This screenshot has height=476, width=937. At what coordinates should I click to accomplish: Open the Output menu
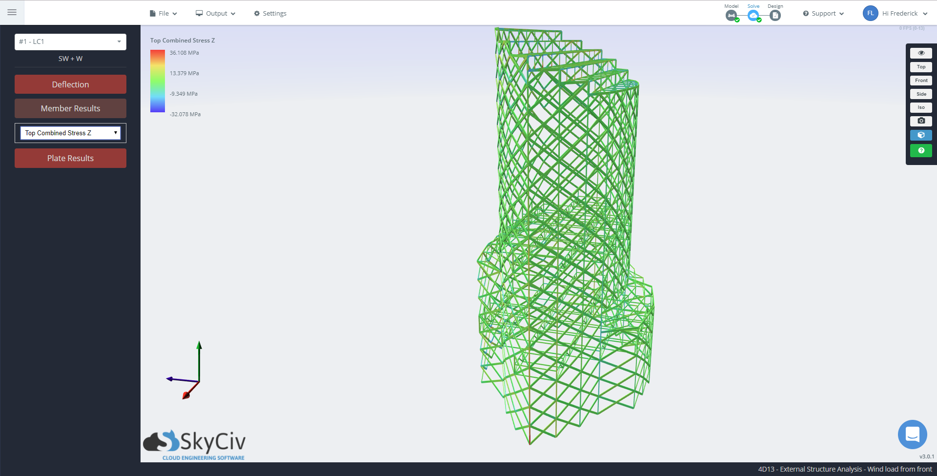pos(215,14)
